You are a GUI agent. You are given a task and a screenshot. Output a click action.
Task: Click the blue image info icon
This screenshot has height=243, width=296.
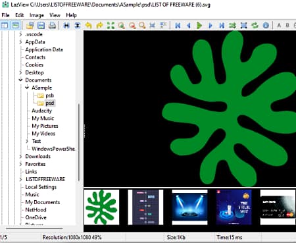pos(266,26)
